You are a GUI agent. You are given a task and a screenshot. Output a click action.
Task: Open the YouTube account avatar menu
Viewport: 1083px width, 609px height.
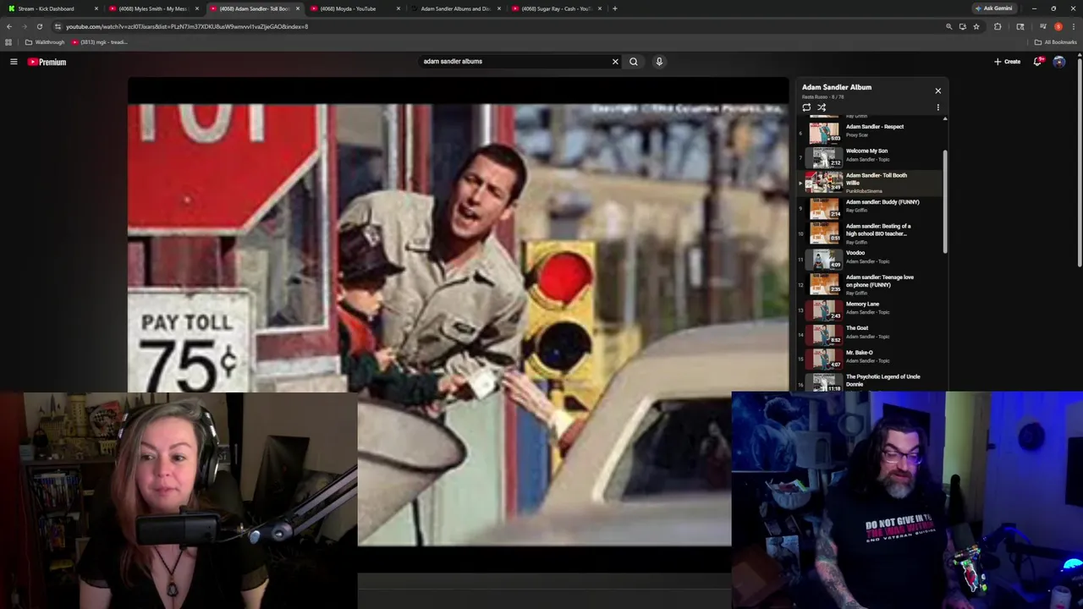[x=1059, y=62]
